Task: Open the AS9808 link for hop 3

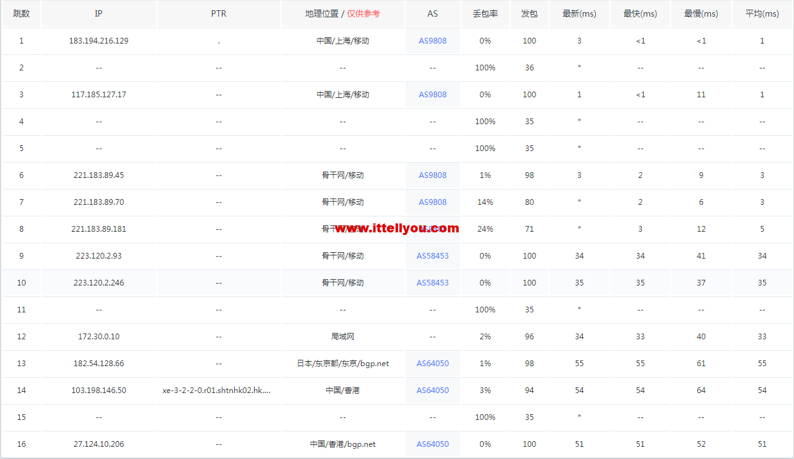Action: click(x=433, y=95)
